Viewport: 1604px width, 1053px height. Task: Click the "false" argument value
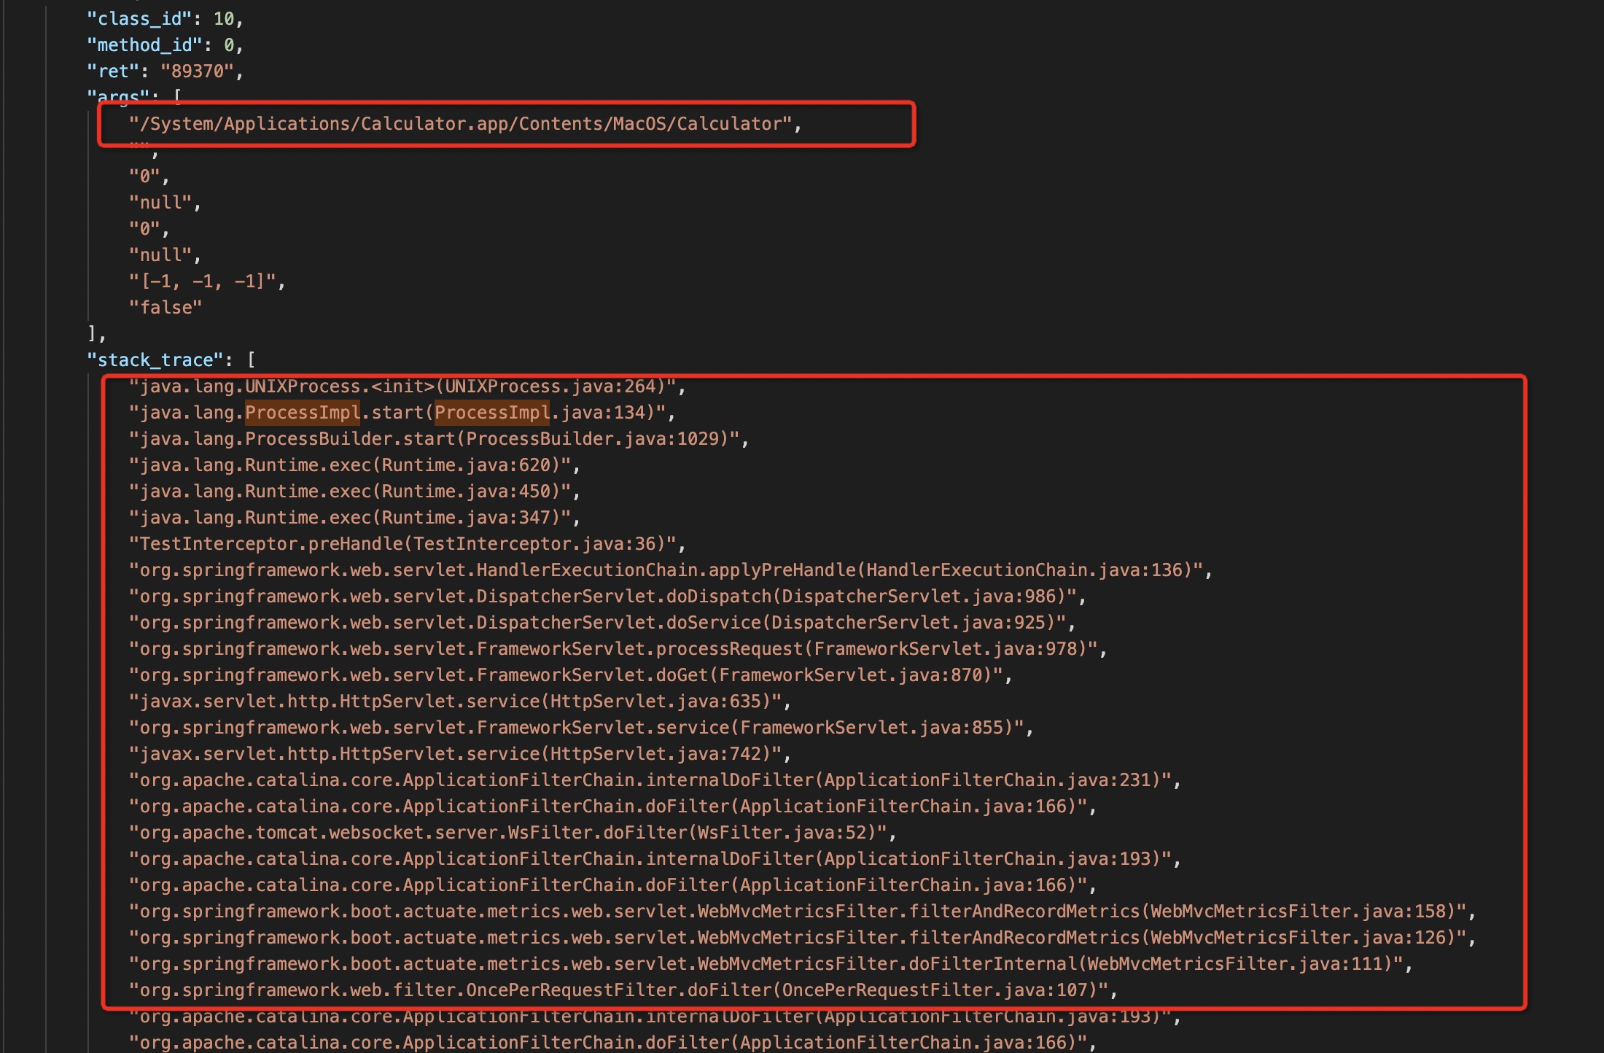(166, 308)
